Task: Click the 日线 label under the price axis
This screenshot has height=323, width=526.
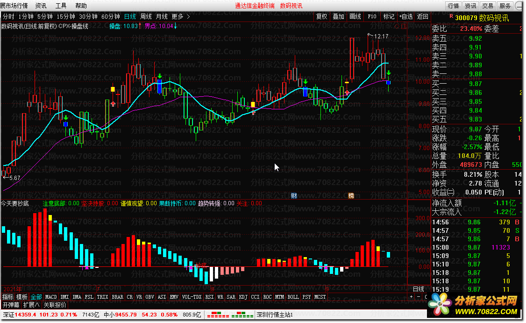Action: click(418, 289)
